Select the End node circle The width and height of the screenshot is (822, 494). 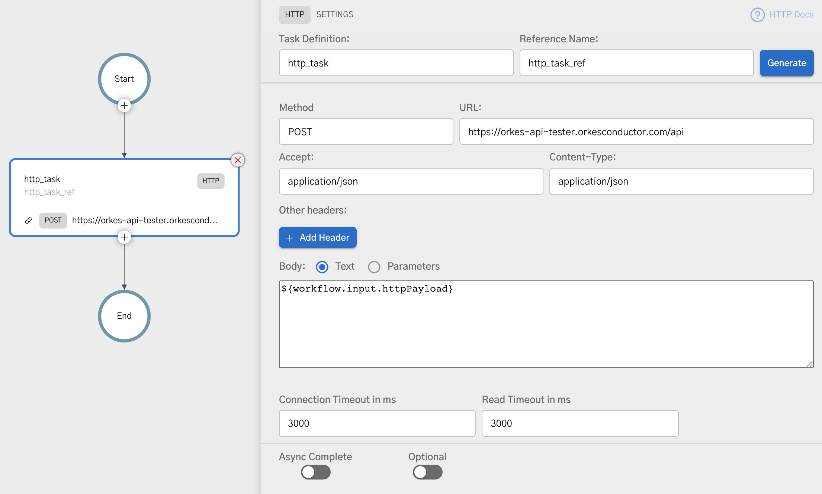(x=124, y=316)
